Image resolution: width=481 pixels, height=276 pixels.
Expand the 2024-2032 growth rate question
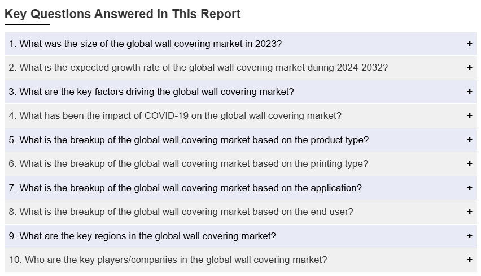[198, 68]
